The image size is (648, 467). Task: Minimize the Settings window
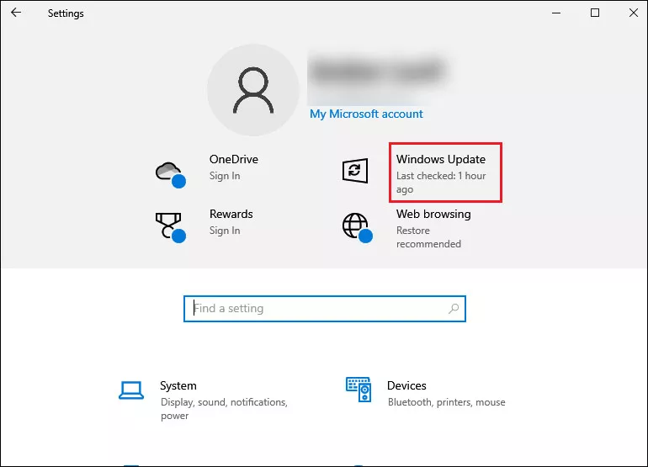556,13
